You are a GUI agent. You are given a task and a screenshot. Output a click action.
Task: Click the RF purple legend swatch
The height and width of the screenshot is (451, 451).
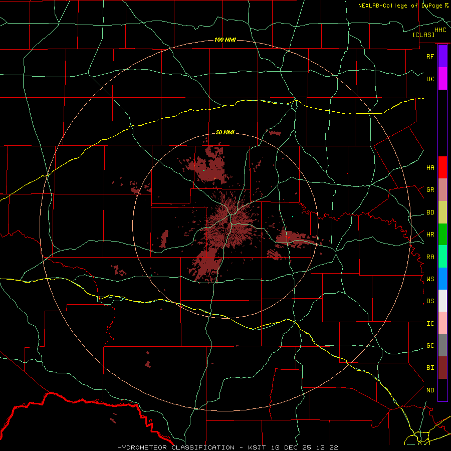442,56
